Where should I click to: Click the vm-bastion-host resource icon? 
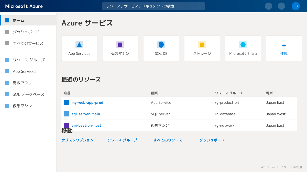click(67, 125)
